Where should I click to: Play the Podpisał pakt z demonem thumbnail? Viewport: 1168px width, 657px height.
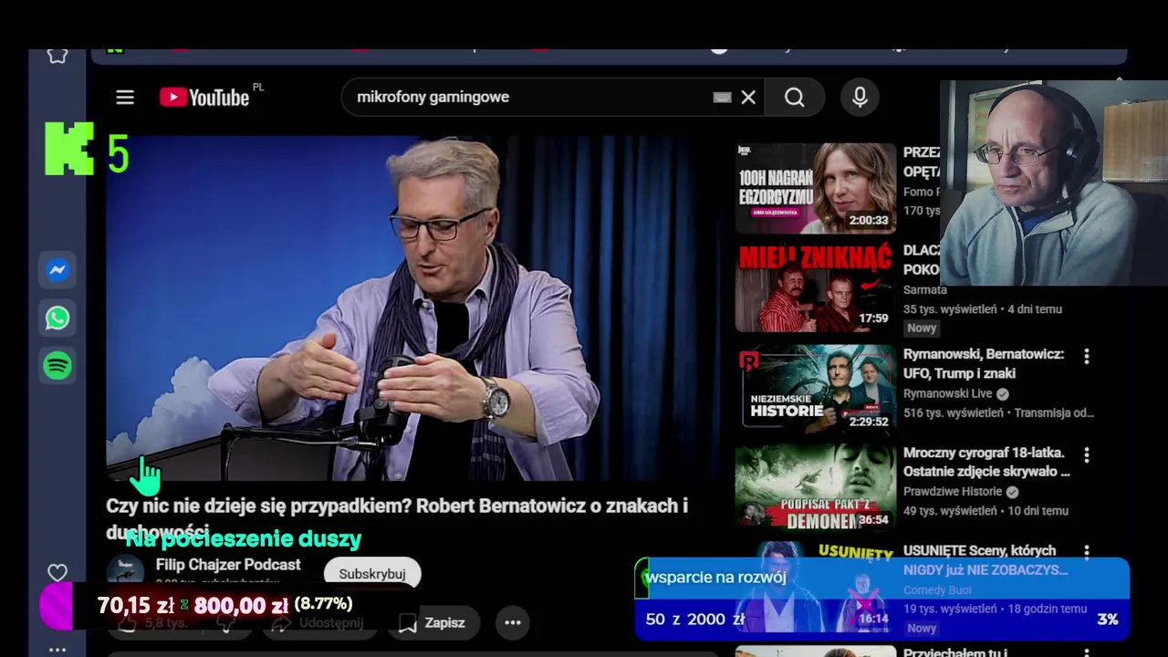coord(816,485)
